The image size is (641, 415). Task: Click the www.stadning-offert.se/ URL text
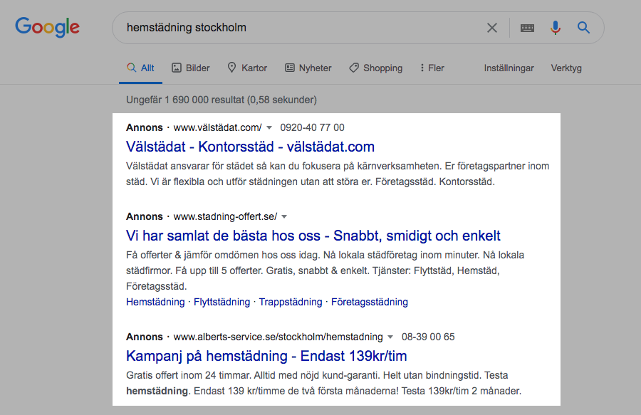coord(225,216)
